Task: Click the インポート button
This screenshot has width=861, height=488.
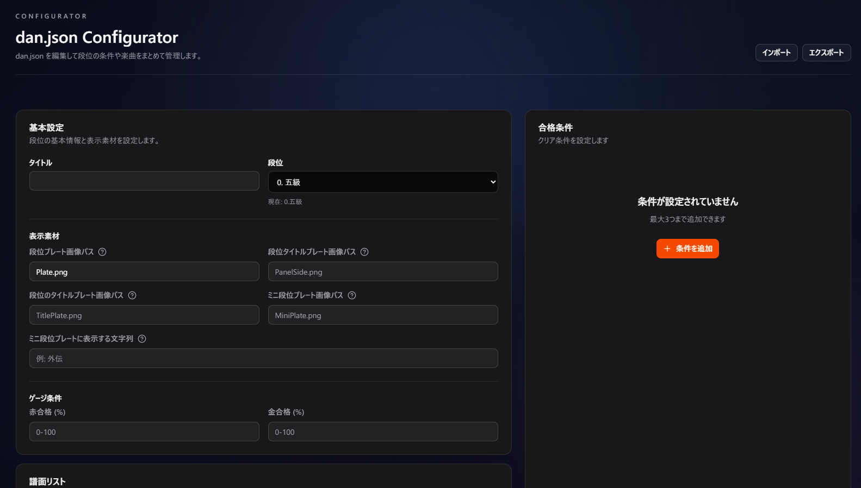Action: point(776,53)
